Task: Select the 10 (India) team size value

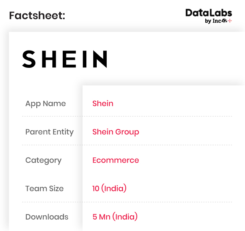Action: 109,188
